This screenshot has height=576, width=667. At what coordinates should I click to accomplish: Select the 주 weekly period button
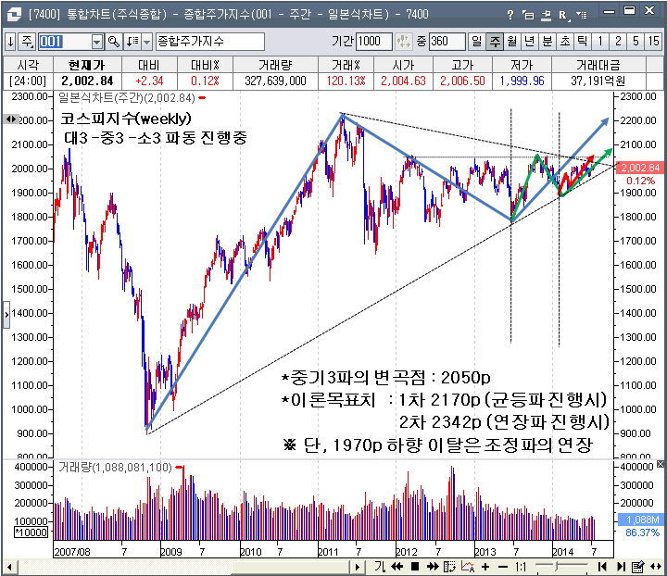click(x=495, y=42)
